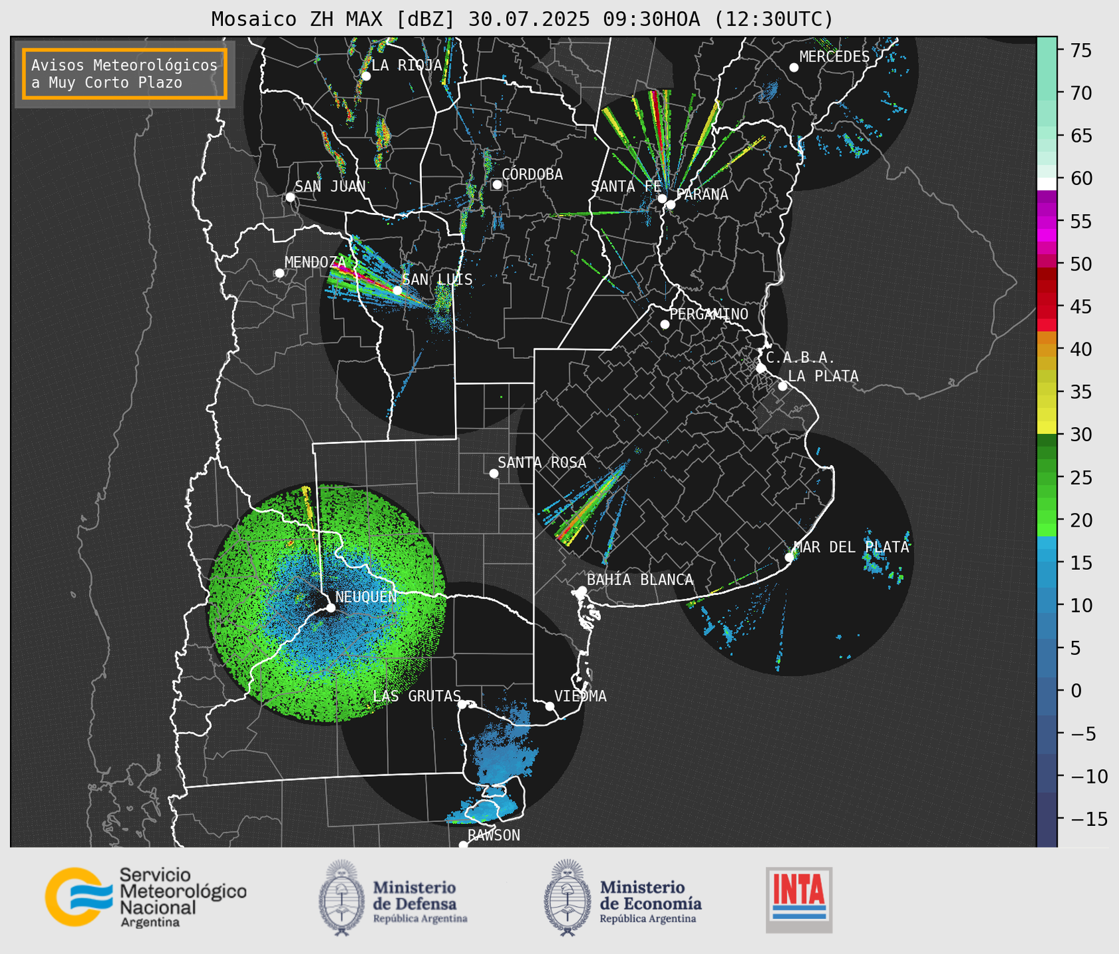
Task: Click the Rawson city marker dot
Action: (x=463, y=845)
